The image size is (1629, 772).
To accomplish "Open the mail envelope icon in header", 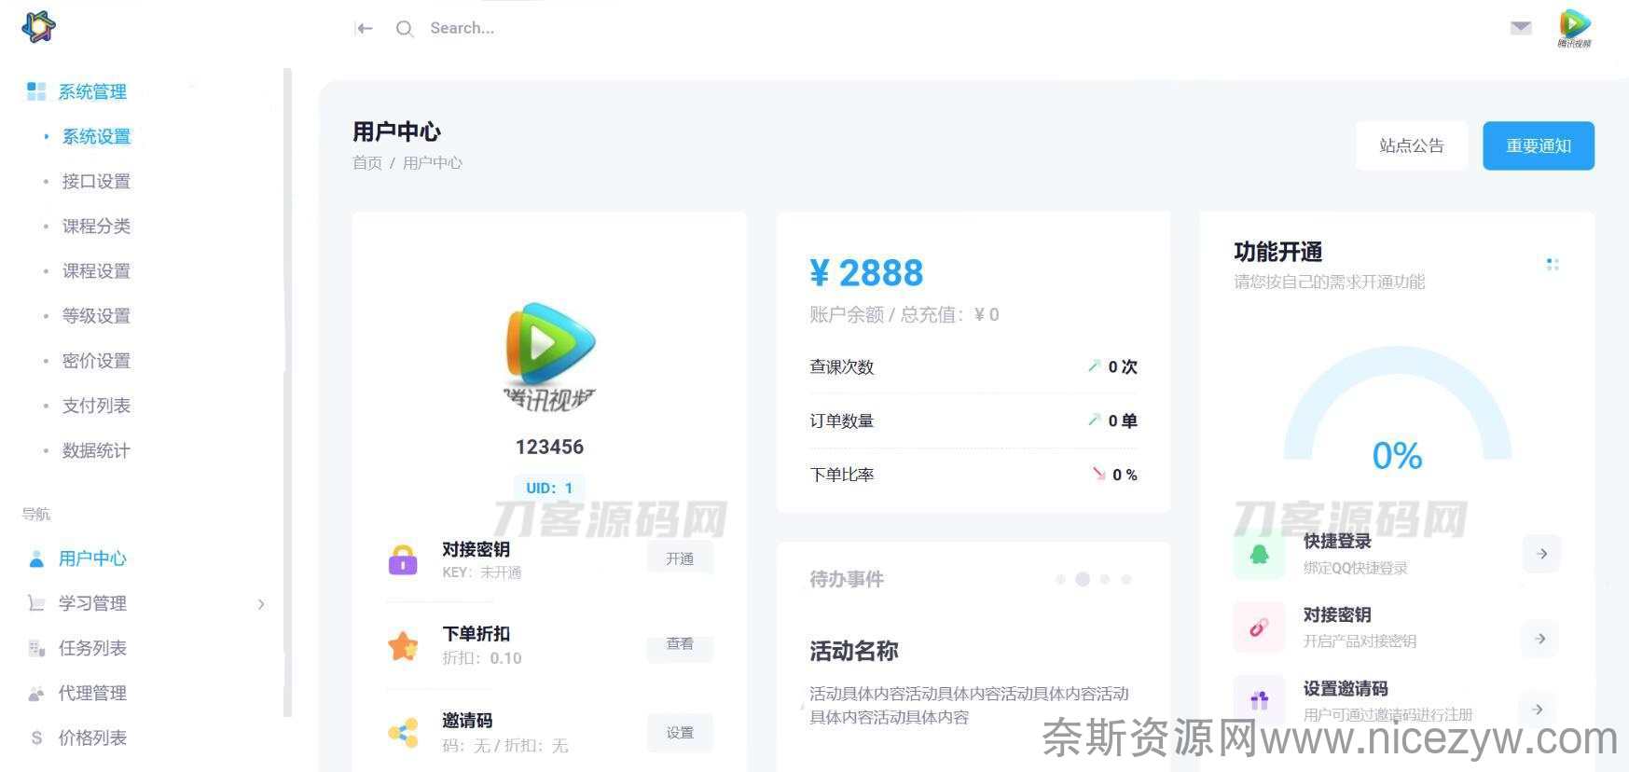I will (x=1521, y=28).
